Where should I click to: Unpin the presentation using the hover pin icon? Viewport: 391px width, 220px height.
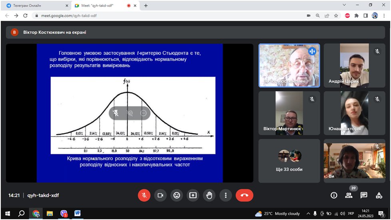[116, 113]
